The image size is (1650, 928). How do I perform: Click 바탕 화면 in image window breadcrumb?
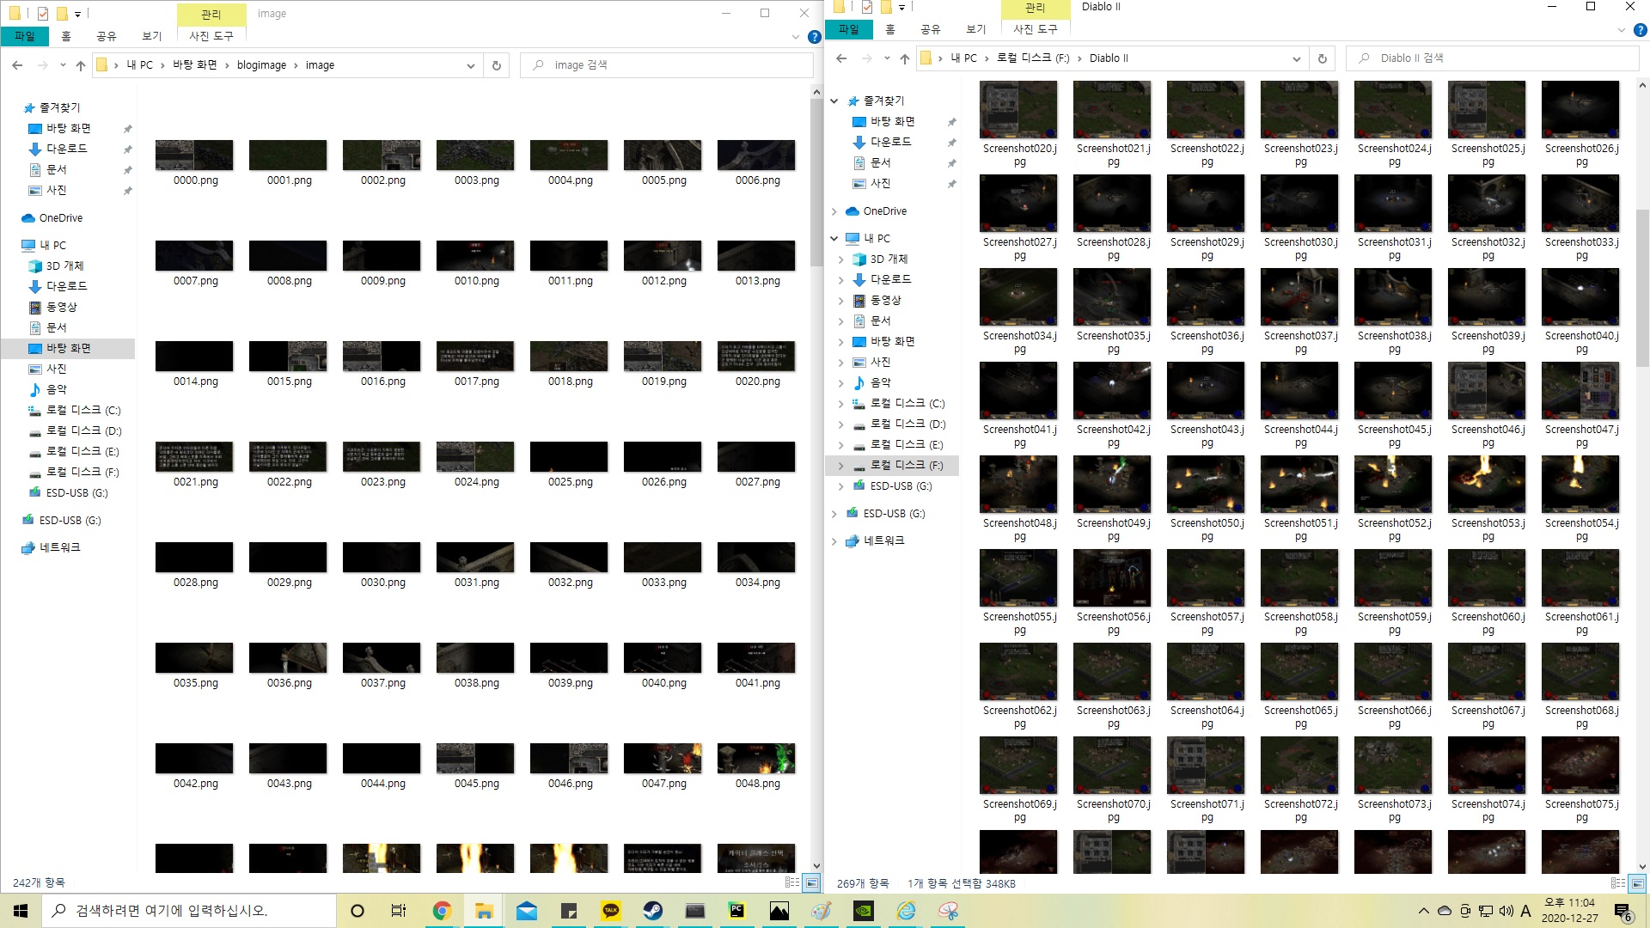(x=195, y=65)
